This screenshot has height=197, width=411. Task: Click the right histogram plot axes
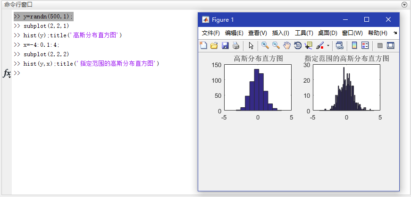click(346, 87)
